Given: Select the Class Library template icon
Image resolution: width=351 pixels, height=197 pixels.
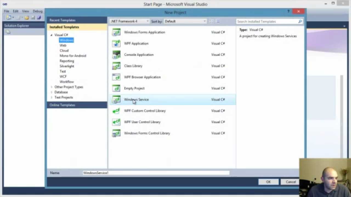Looking at the screenshot, I should coord(116,66).
